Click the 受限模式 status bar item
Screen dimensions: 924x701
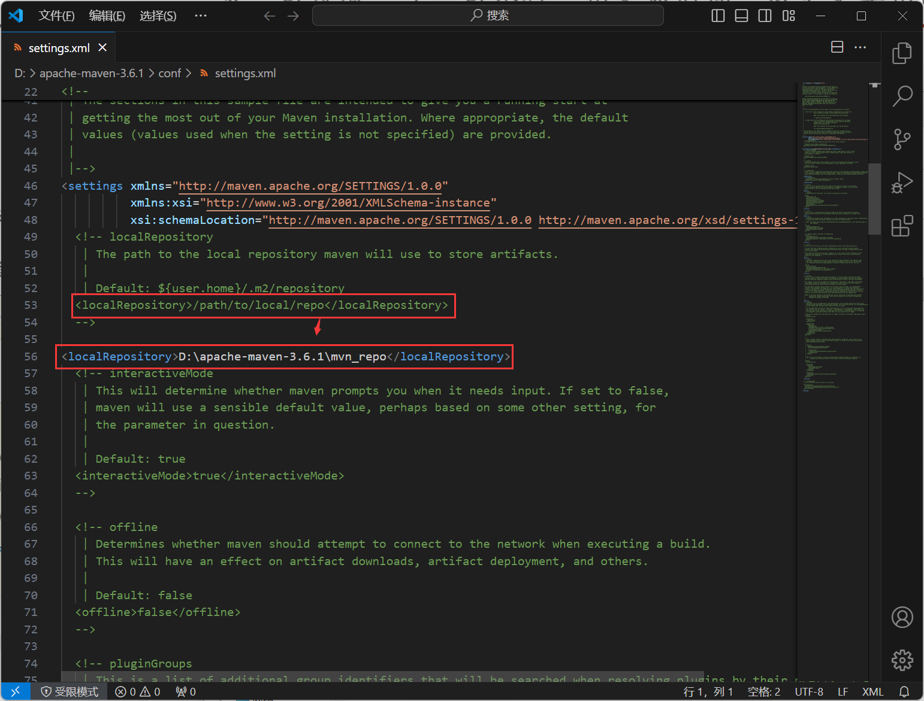click(x=70, y=691)
